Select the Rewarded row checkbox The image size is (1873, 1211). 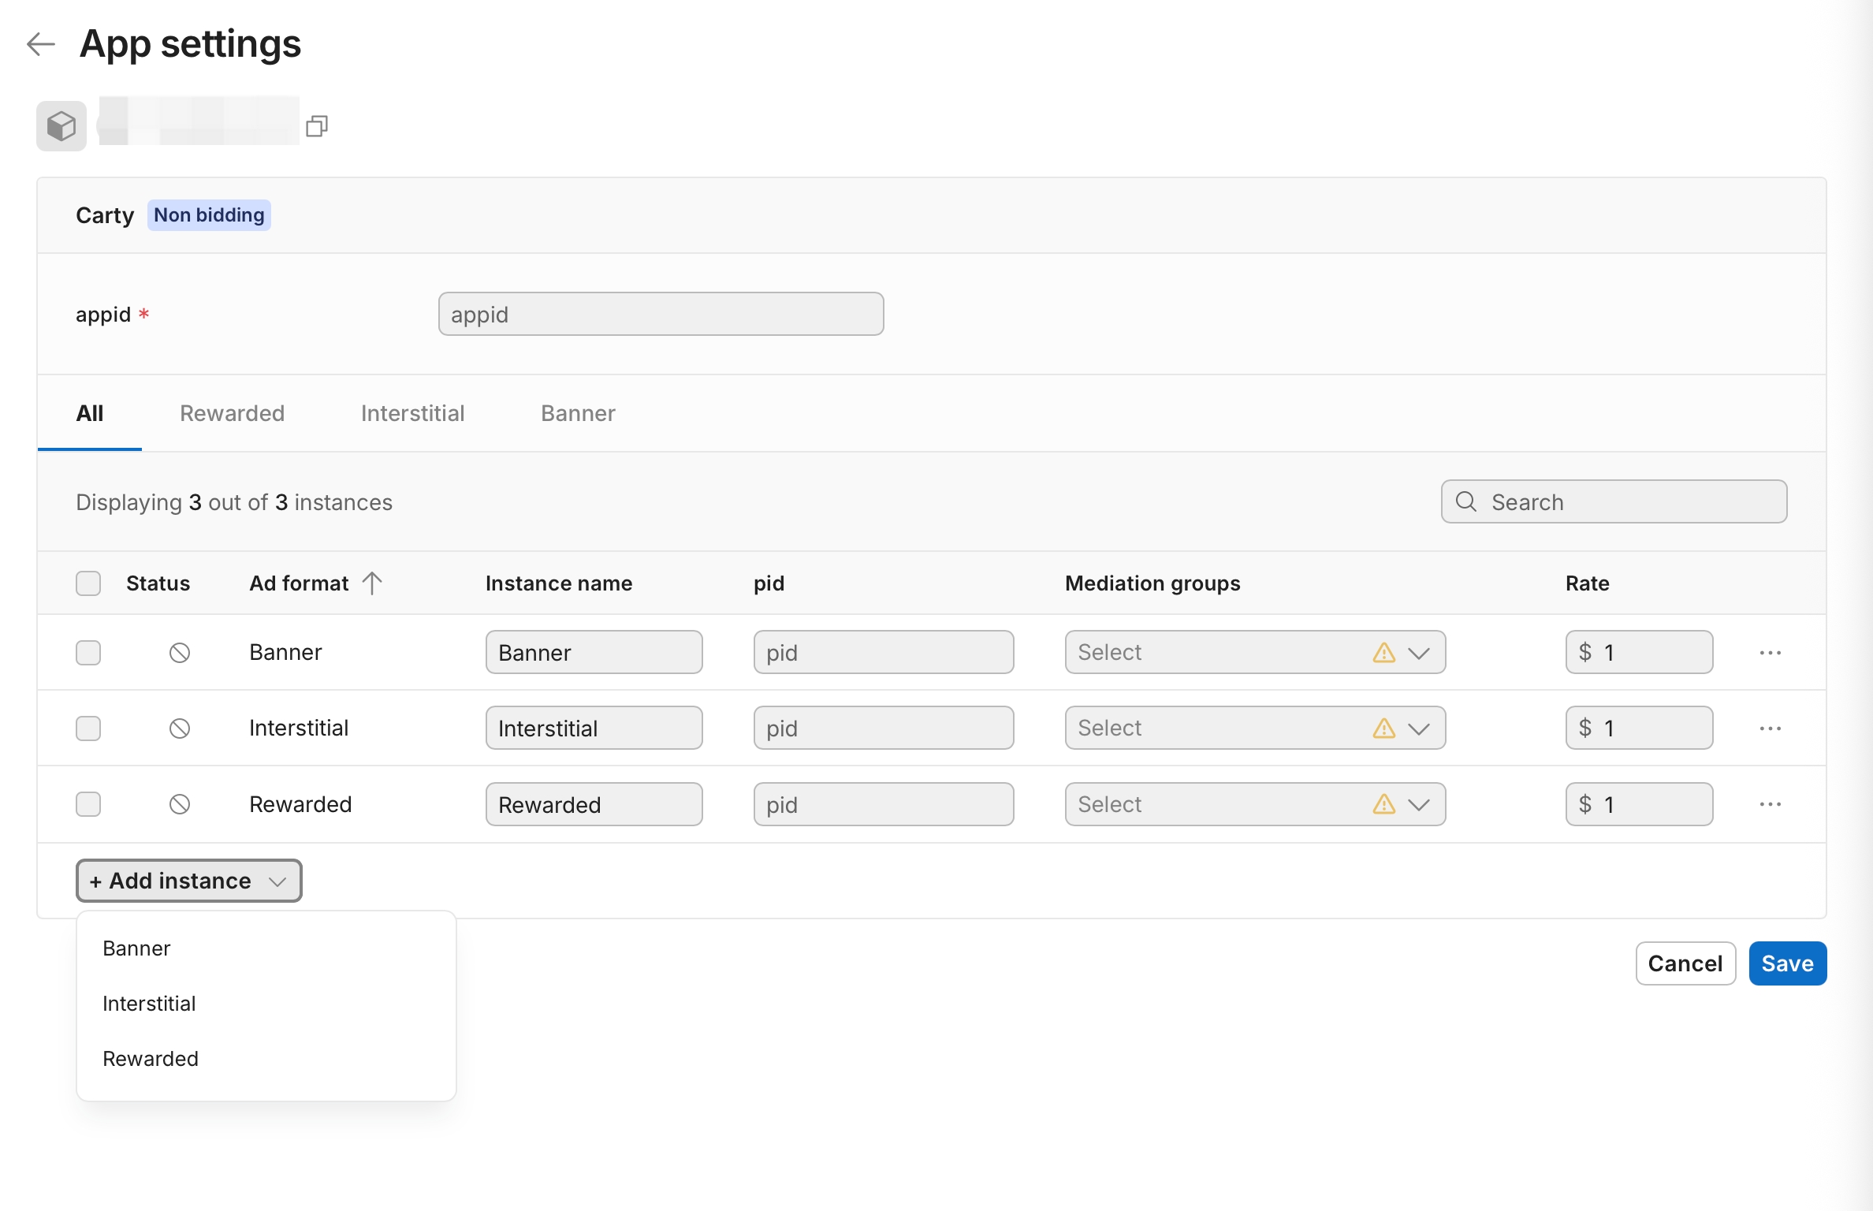tap(88, 804)
